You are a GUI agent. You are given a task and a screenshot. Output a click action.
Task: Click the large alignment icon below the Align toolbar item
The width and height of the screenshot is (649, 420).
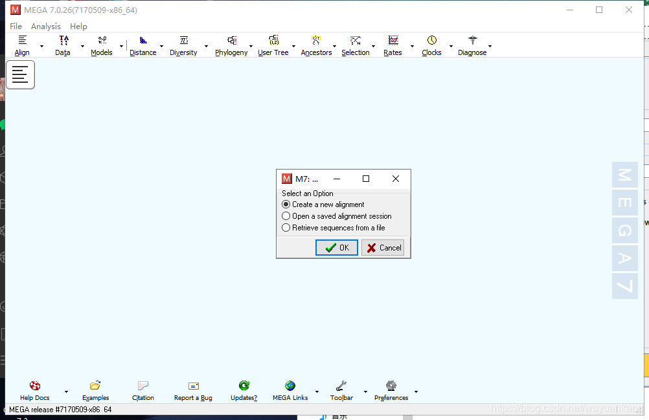pyautogui.click(x=20, y=74)
